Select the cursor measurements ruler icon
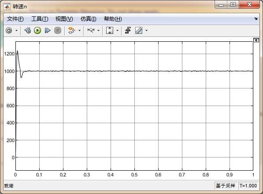The height and width of the screenshot is (194, 263). (x=139, y=30)
